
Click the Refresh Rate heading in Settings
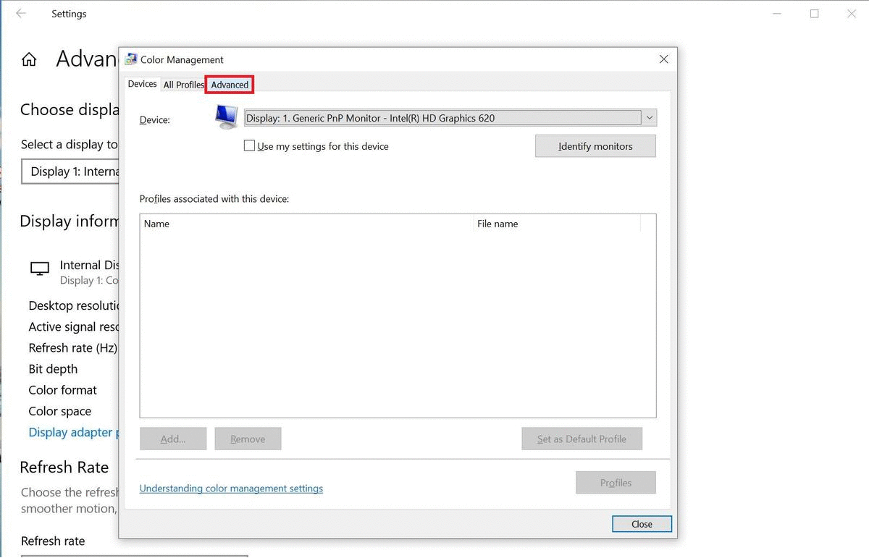tap(64, 468)
